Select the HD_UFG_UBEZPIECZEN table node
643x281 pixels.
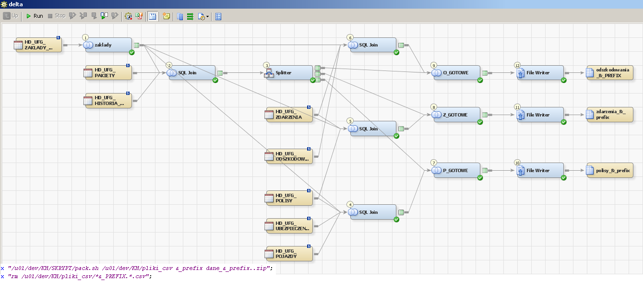pos(289,225)
